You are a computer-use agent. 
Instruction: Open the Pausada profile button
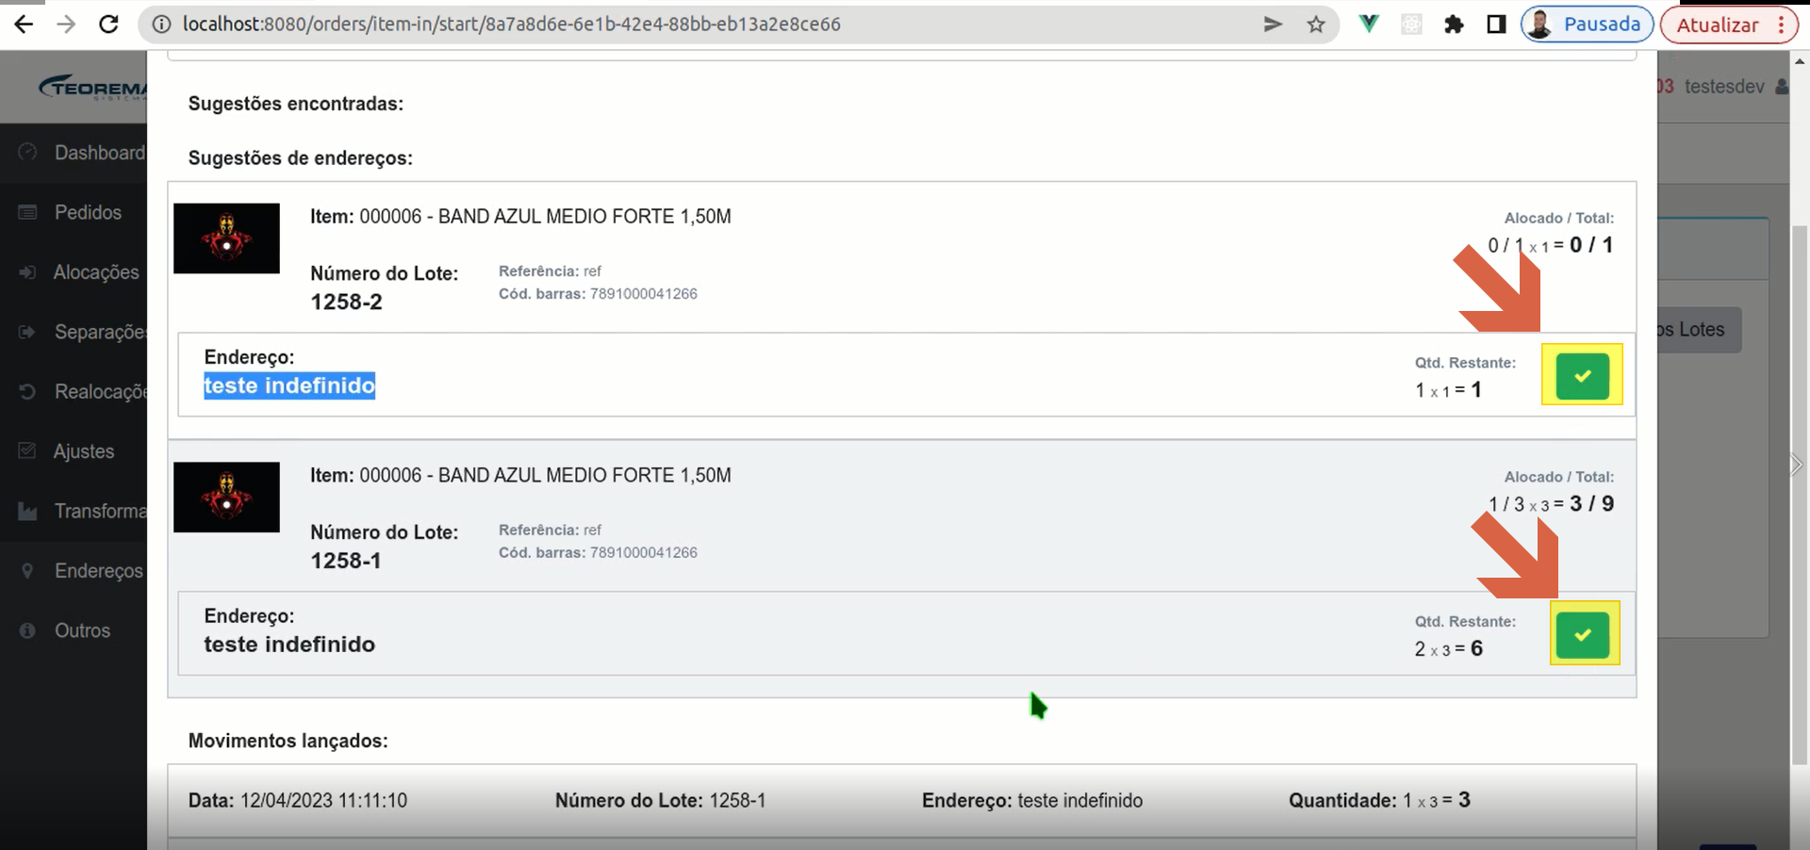pyautogui.click(x=1587, y=25)
